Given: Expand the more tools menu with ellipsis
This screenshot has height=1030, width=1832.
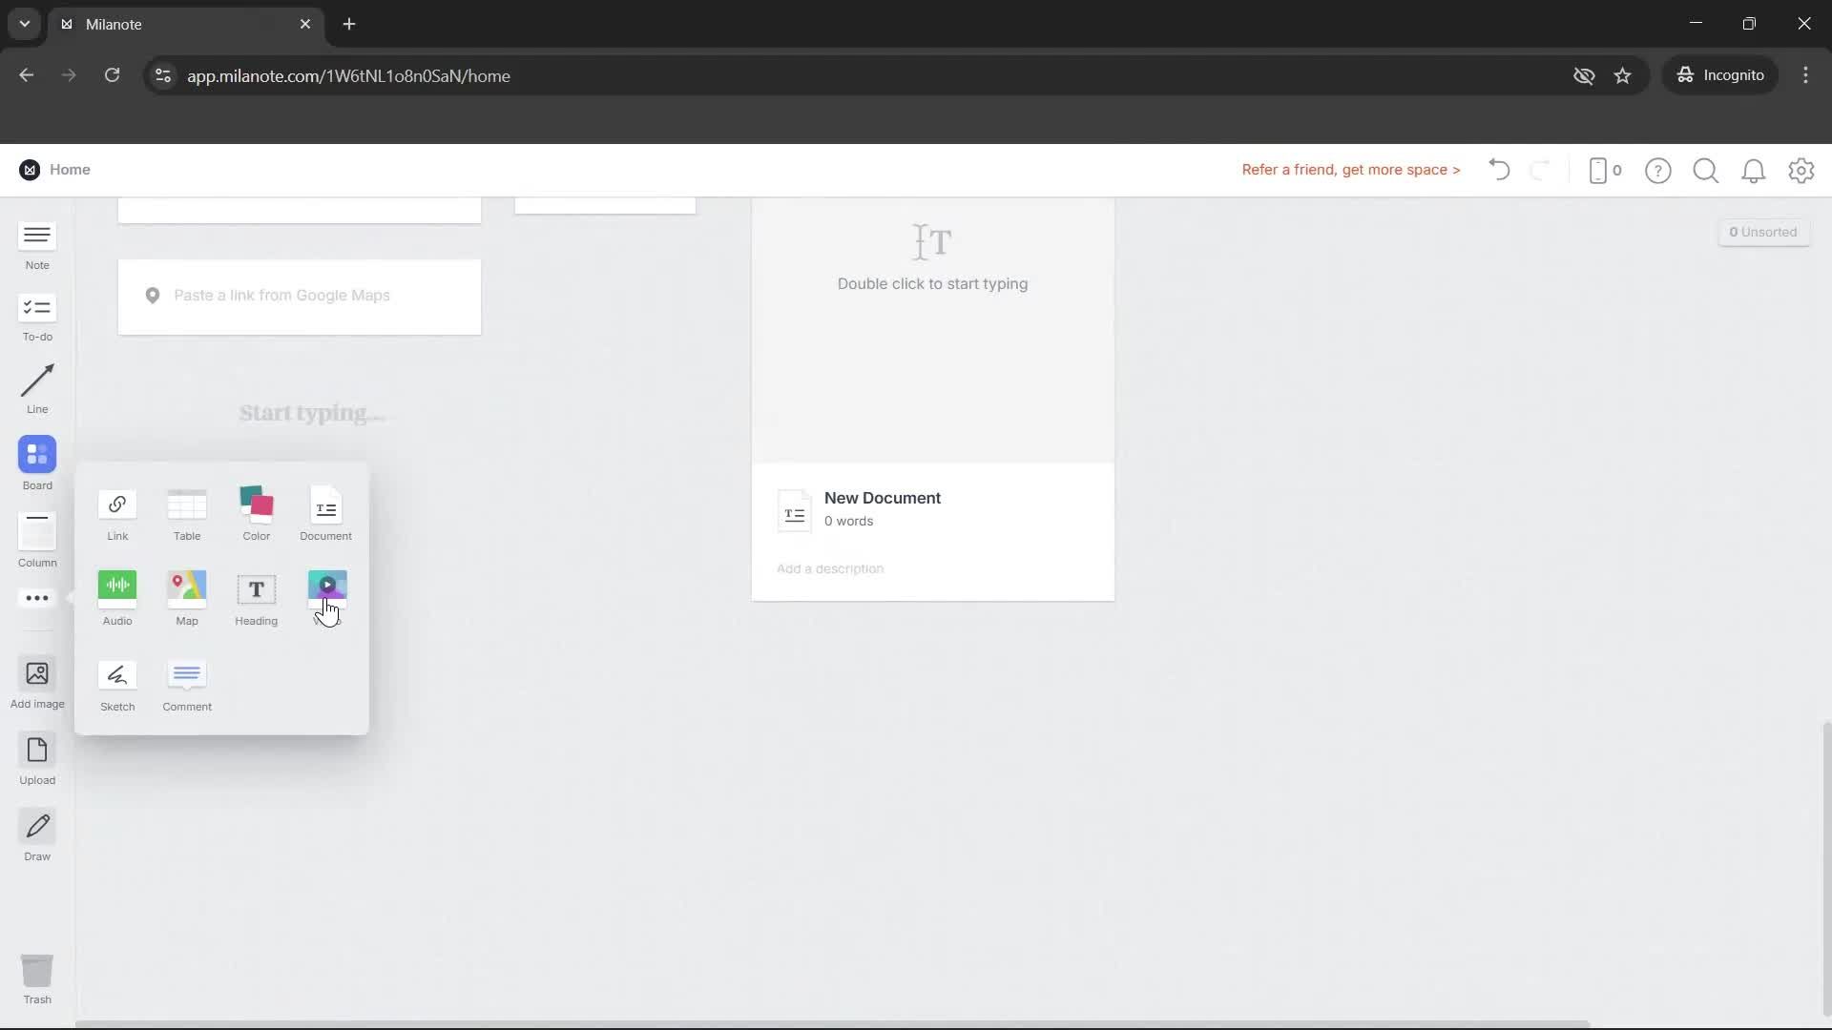Looking at the screenshot, I should (36, 598).
